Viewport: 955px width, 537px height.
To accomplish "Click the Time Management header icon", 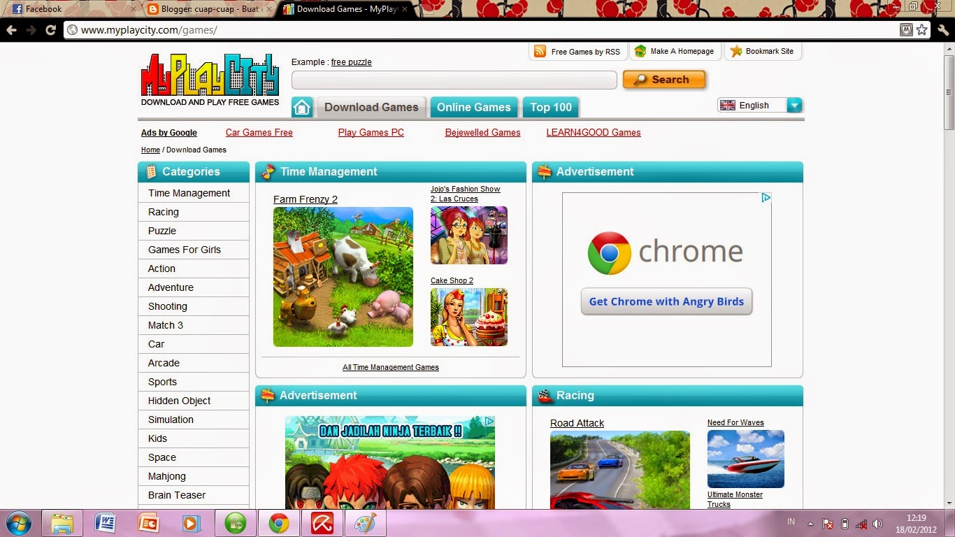I will (268, 172).
